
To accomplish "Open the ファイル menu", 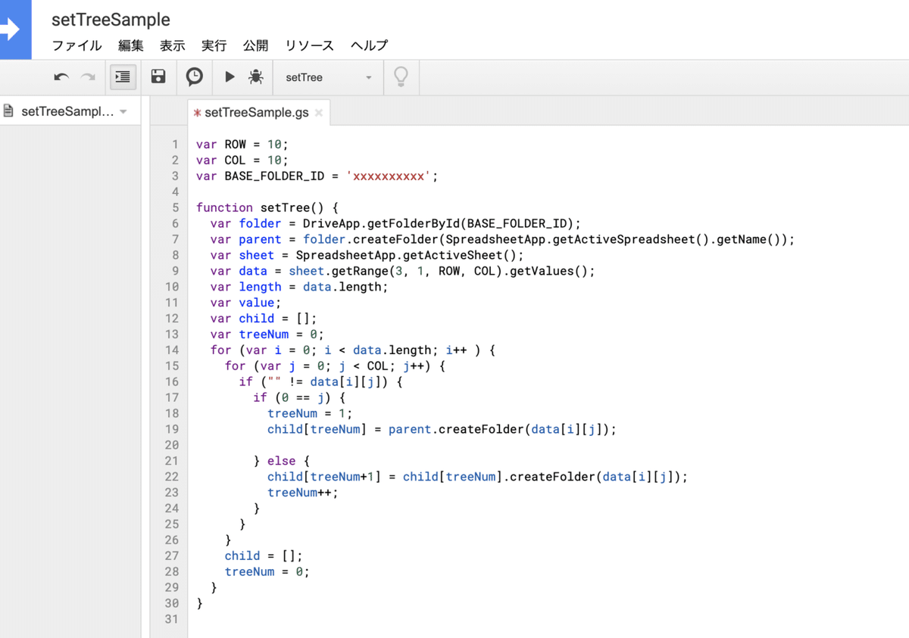I will 77,45.
